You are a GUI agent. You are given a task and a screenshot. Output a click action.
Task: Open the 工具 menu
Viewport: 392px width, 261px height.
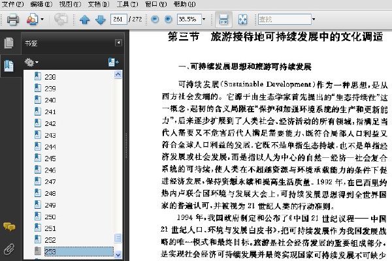point(127,5)
